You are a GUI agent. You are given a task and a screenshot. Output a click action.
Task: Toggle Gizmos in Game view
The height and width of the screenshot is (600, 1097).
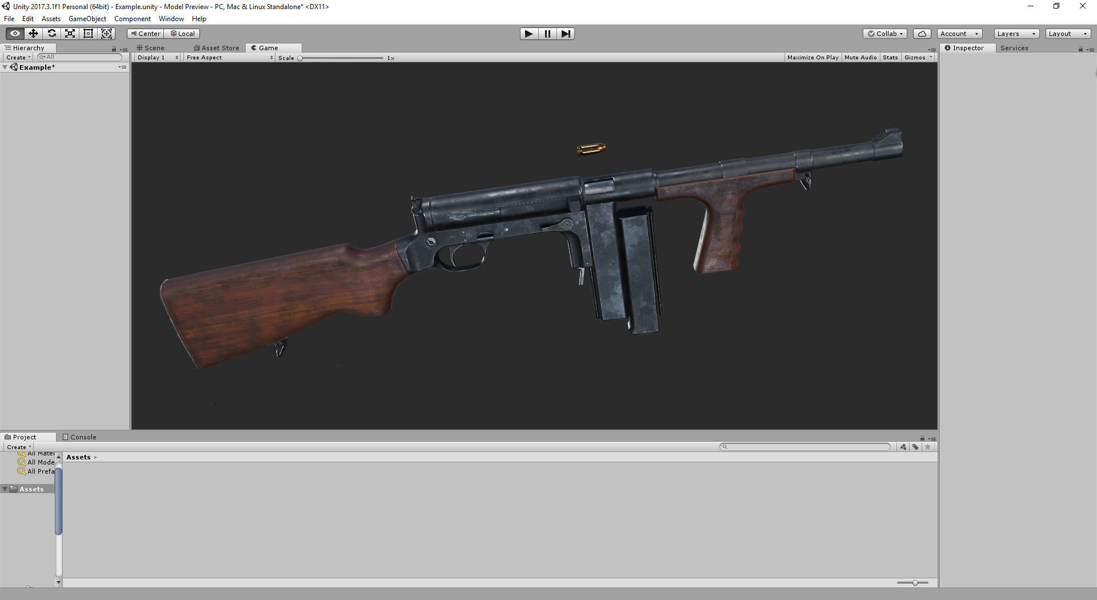[x=915, y=58]
